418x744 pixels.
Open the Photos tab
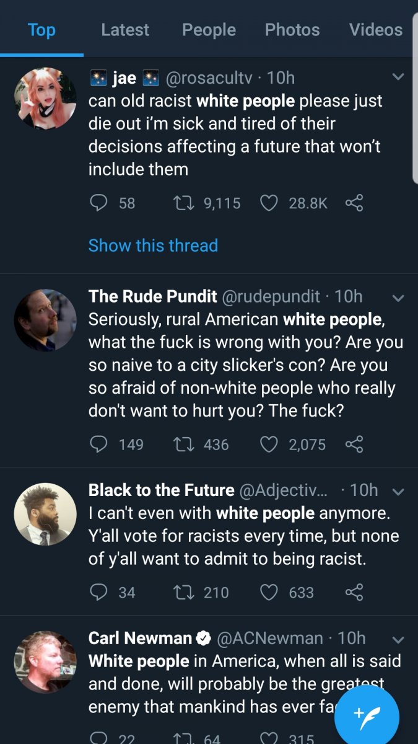pos(292,29)
